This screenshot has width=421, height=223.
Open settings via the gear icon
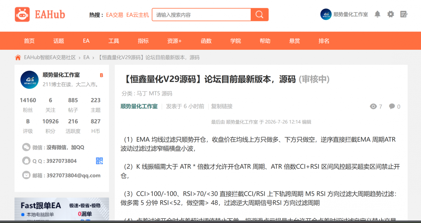391,14
